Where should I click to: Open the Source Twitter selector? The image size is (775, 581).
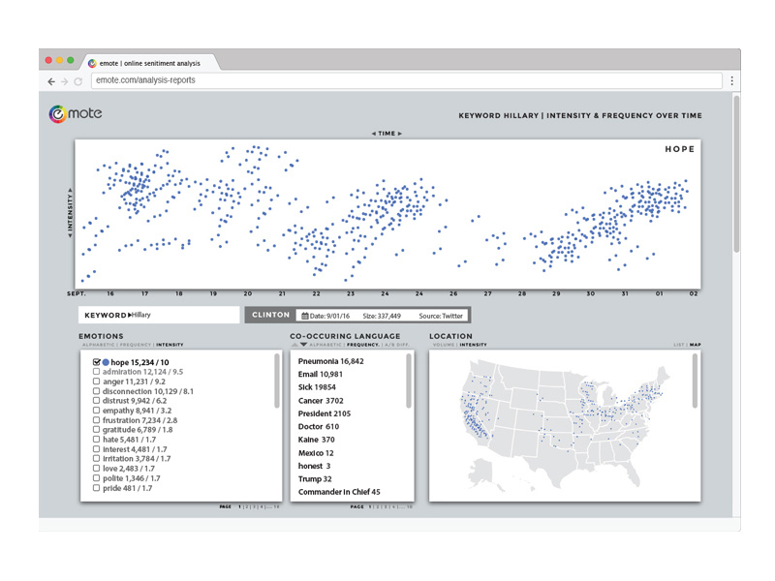pos(441,315)
